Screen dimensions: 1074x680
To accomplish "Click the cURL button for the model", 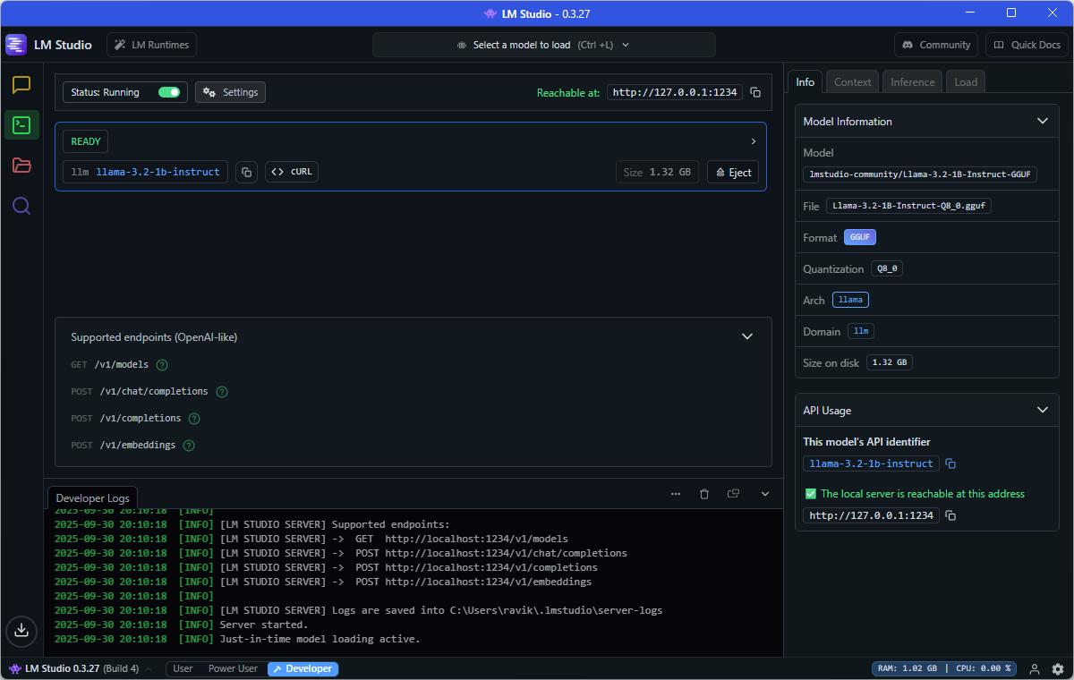I will (292, 172).
